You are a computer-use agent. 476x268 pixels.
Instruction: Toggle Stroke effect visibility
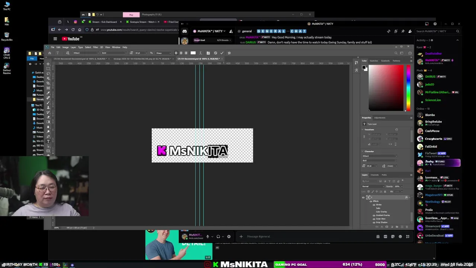click(x=374, y=205)
